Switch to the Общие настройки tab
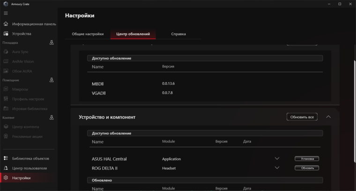The image size is (356, 191). pos(88,34)
